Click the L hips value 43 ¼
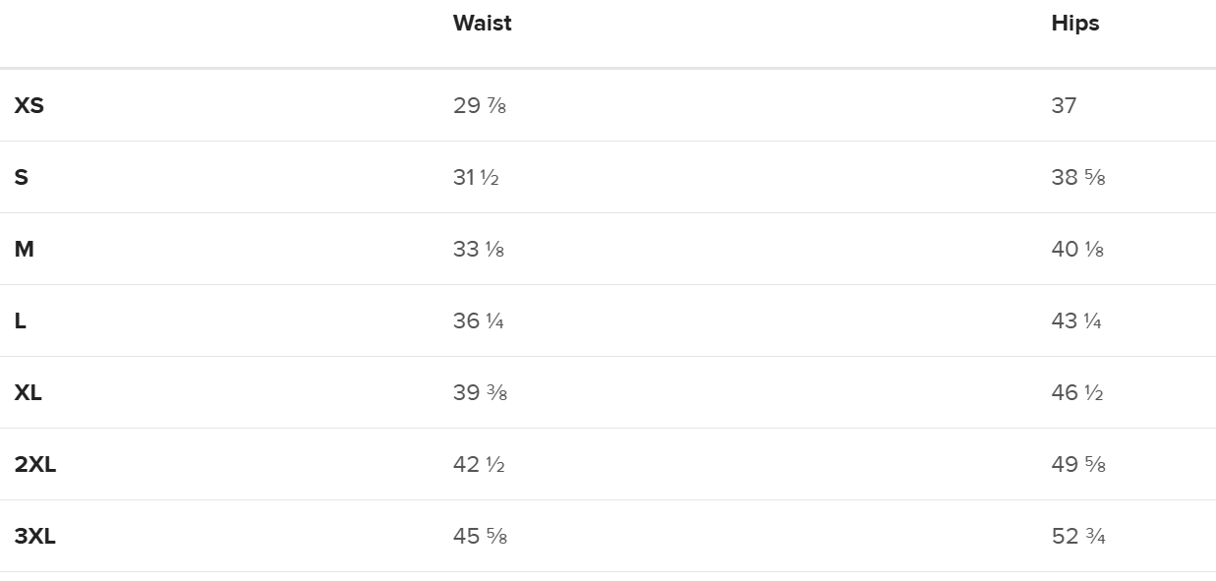The width and height of the screenshot is (1216, 581). coord(1076,320)
